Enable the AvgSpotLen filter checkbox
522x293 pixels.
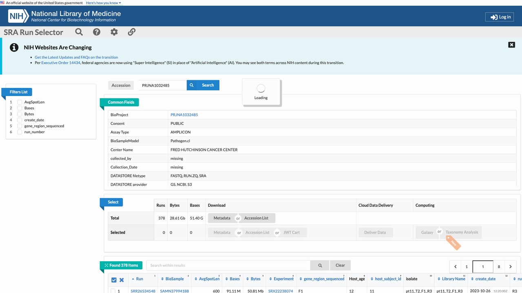(x=20, y=102)
